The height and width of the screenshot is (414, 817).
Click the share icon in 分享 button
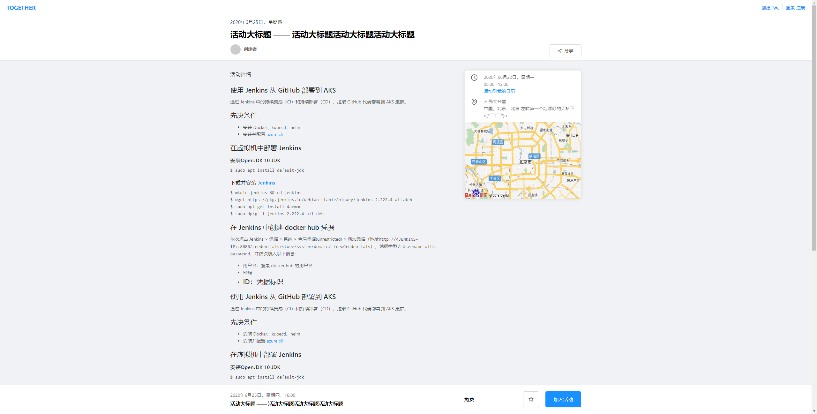tap(559, 51)
